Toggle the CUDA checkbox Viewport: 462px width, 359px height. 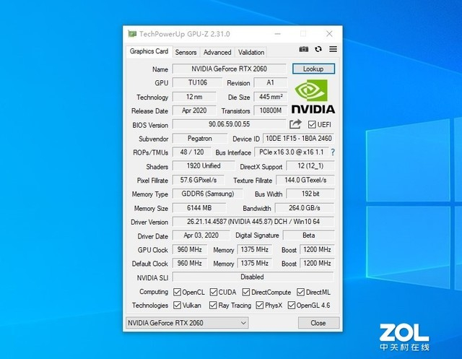[x=214, y=292]
